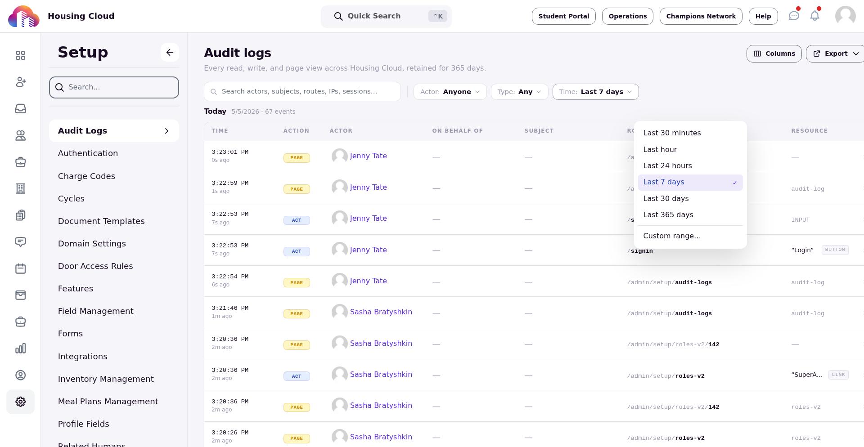Select Last 30 minutes option
This screenshot has width=864, height=447.
690,133
